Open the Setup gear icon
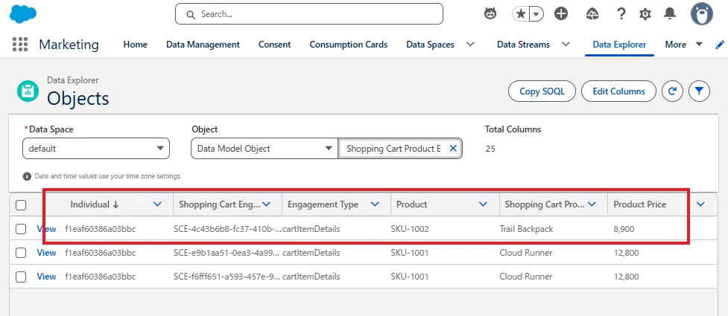The image size is (728, 316). coord(645,14)
